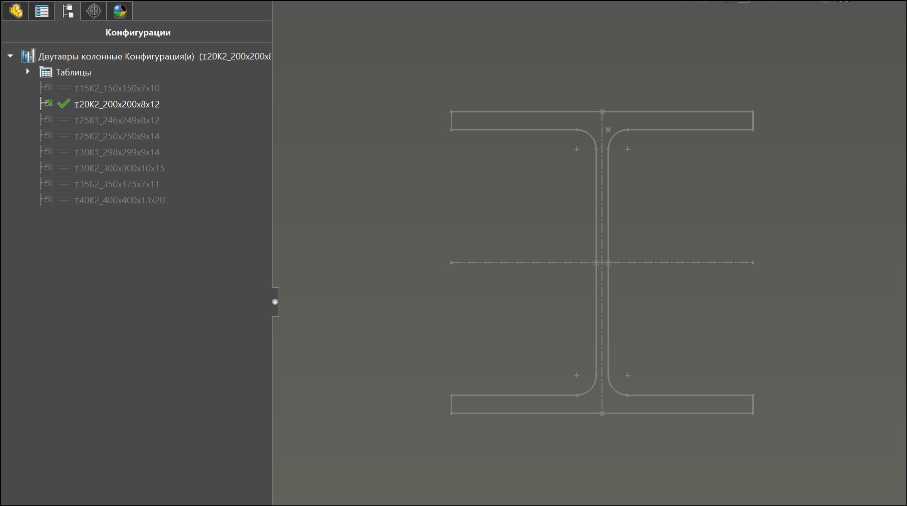Click the dash state icon of 25К1_246x249x8x12

point(63,119)
